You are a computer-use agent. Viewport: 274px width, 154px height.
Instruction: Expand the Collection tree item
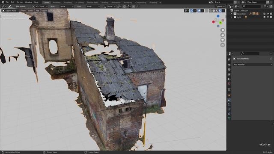[232, 14]
